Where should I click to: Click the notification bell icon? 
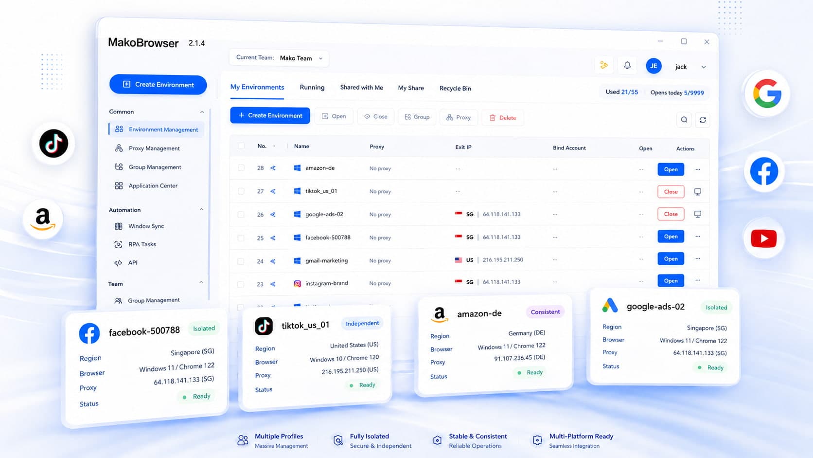pyautogui.click(x=627, y=65)
